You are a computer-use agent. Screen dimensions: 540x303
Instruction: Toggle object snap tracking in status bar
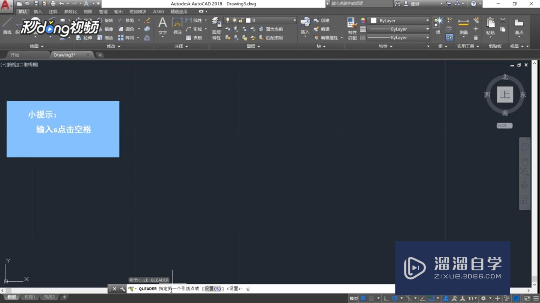click(422, 298)
